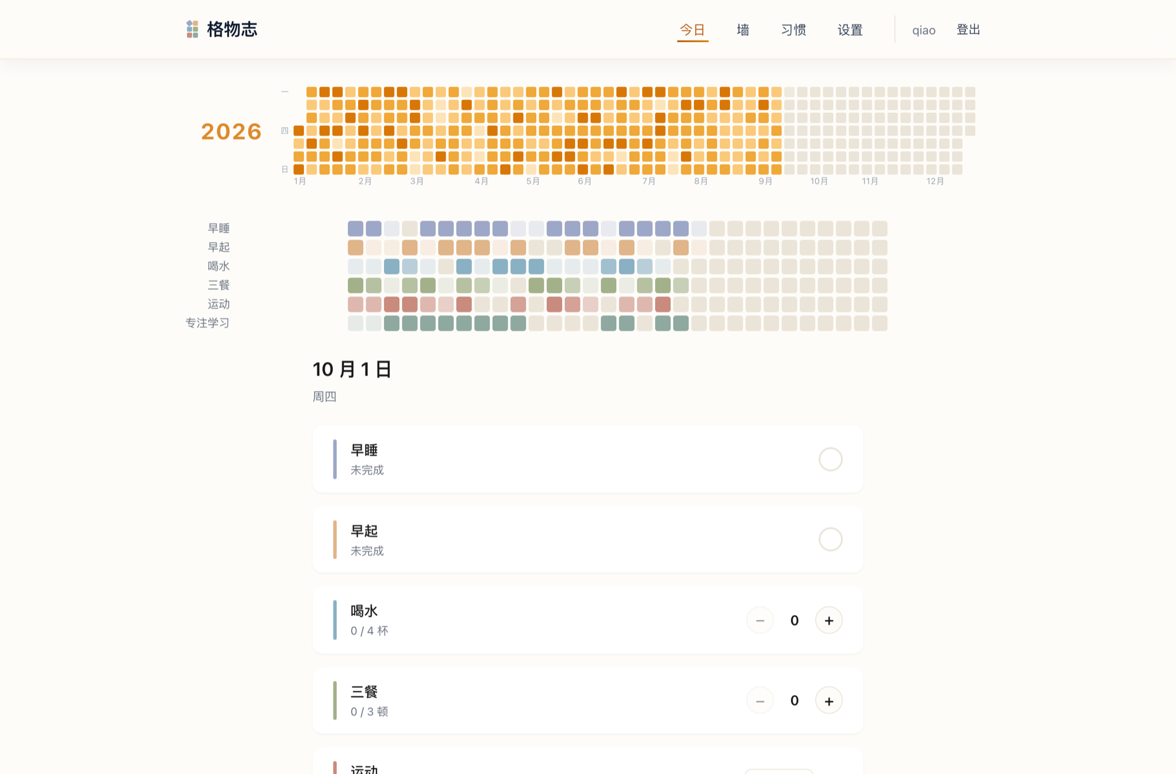This screenshot has width=1176, height=774.
Task: Increase 喝水 count with plus button
Action: click(x=828, y=621)
